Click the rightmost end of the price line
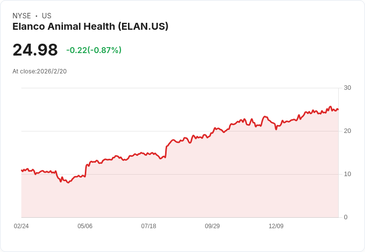This screenshot has height=252, width=365. click(338, 110)
